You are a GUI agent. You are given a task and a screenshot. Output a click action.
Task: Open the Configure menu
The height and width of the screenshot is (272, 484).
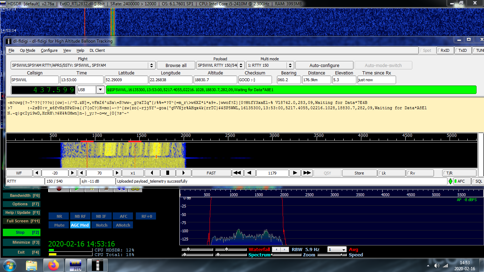(x=49, y=50)
